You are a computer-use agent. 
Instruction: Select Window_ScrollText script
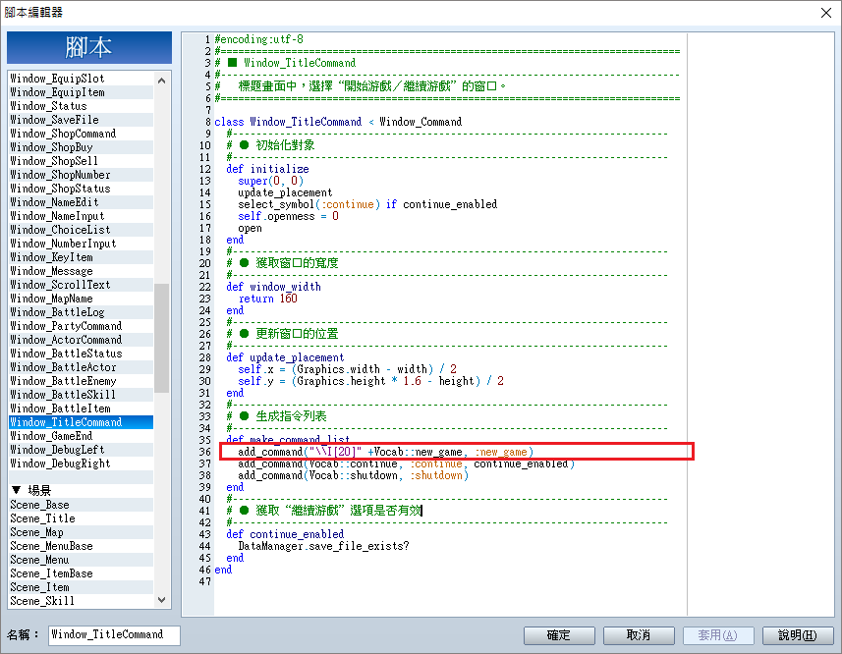[x=82, y=285]
